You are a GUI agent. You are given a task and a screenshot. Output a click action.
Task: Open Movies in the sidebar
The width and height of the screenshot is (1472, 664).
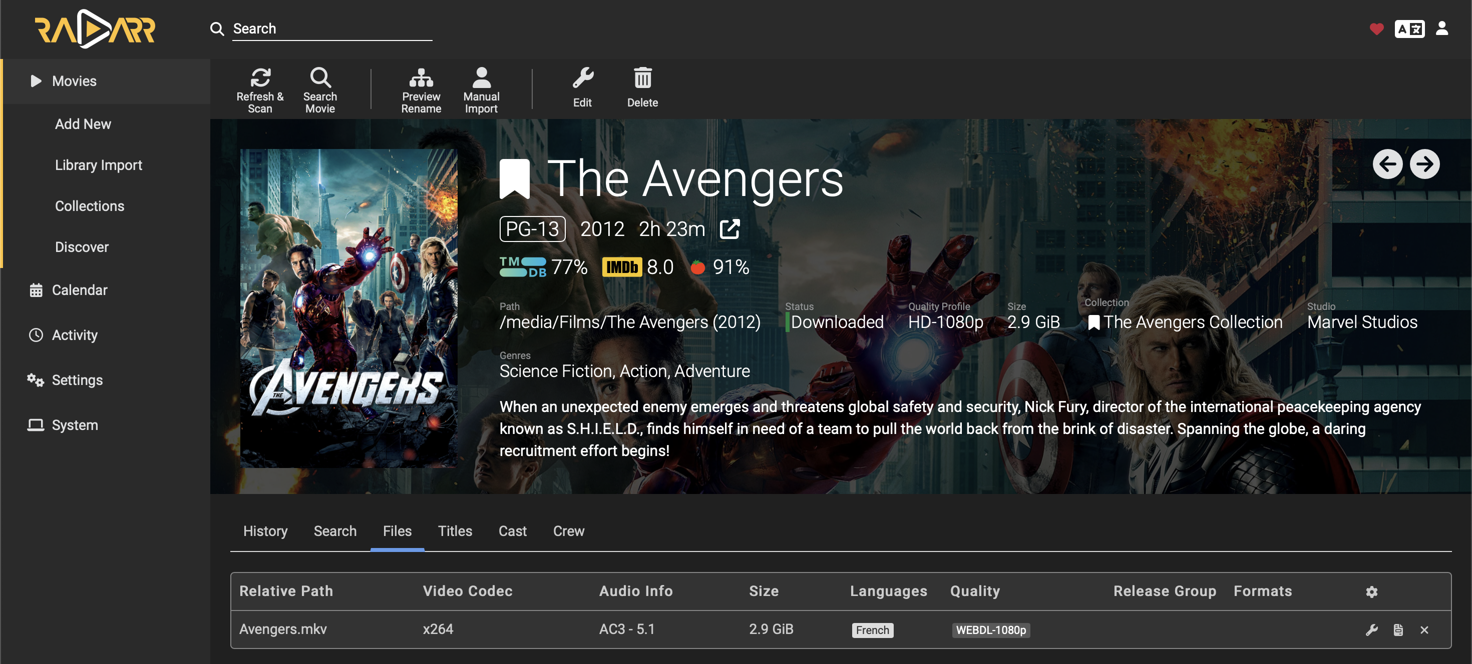tap(106, 81)
